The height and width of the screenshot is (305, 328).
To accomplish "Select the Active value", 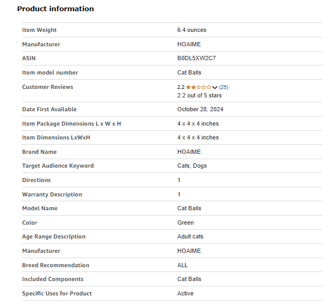I will click(x=185, y=293).
